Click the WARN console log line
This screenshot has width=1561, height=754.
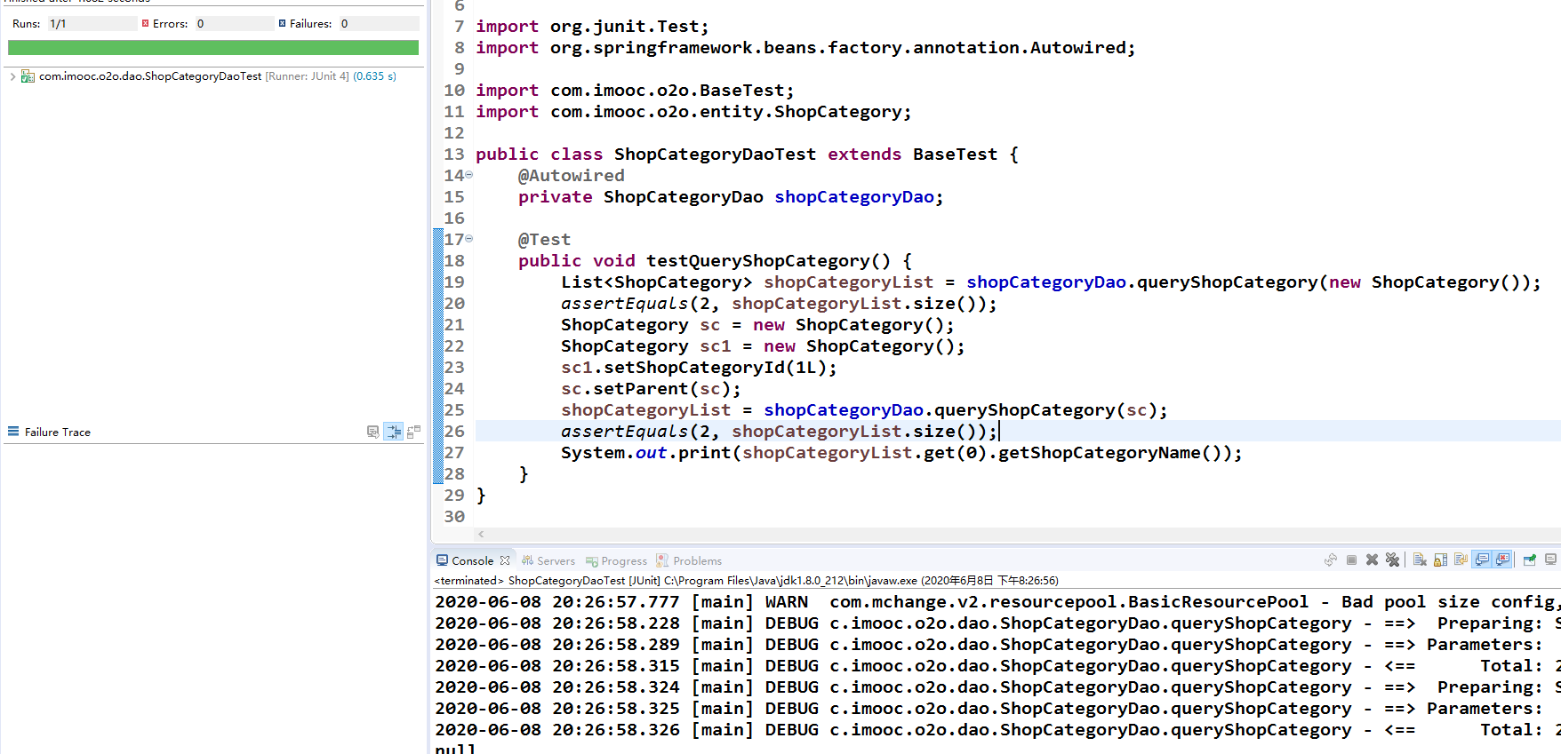coord(997,602)
